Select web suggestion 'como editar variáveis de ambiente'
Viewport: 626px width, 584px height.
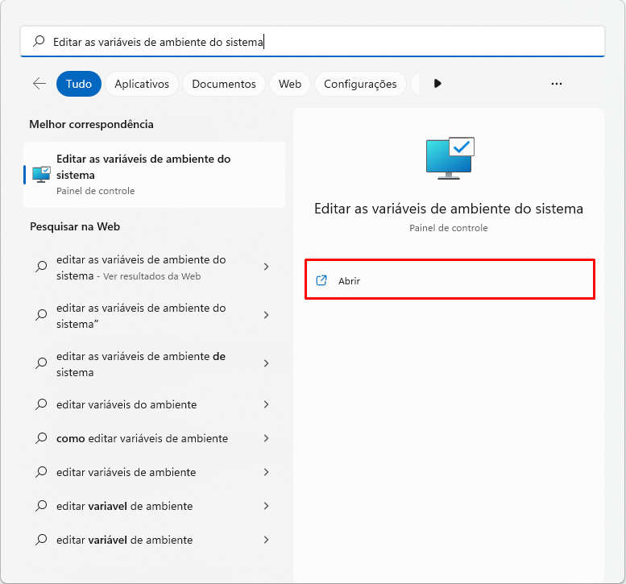[142, 438]
